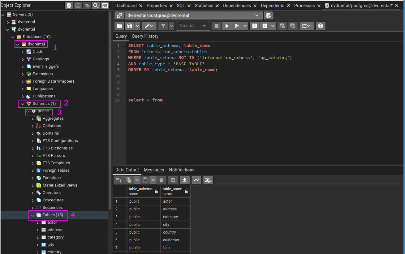Viewport: 405px width, 254px height.
Task: Click line 10 'select * from' in editor
Action: click(145, 100)
